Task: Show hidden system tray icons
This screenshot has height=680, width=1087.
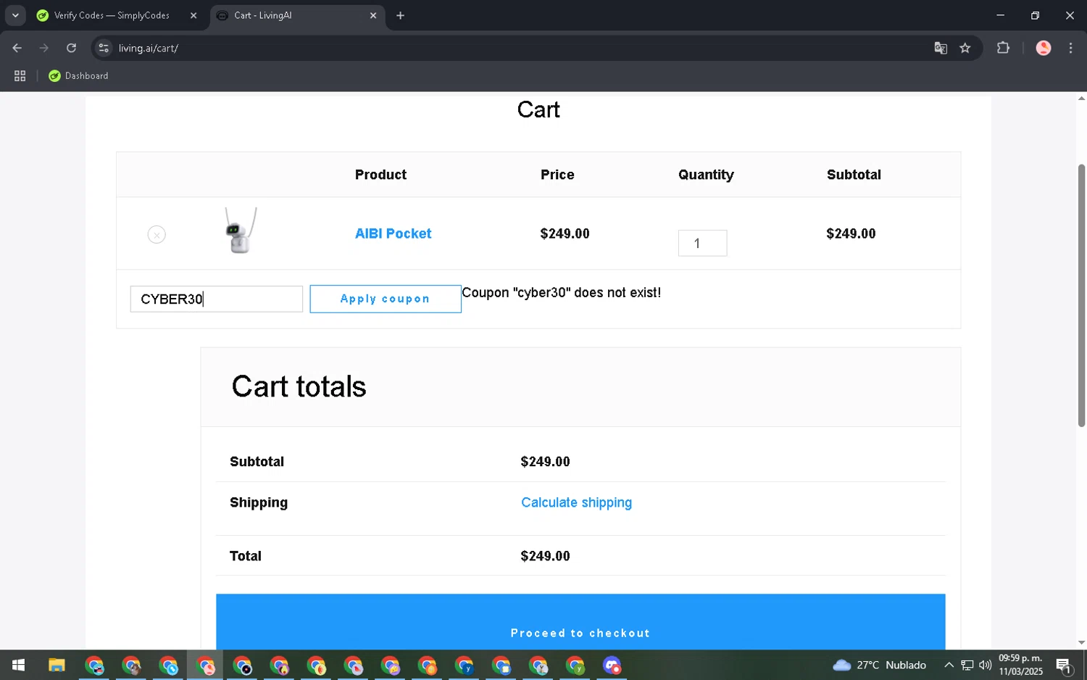Action: (x=949, y=665)
